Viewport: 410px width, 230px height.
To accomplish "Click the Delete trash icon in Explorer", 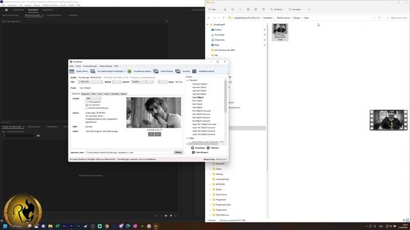I will pyautogui.click(x=263, y=10).
